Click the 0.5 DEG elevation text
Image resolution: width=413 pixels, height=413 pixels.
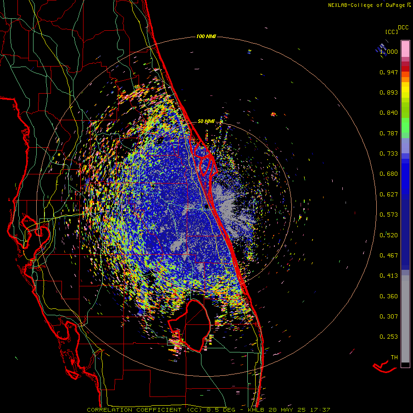pyautogui.click(x=220, y=410)
